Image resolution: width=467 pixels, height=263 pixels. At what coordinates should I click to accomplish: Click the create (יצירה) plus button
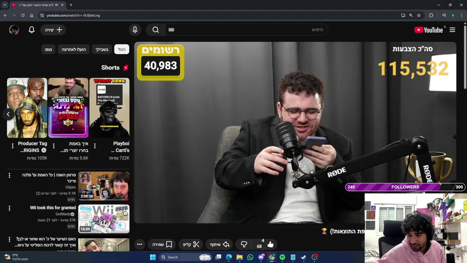coord(53,30)
